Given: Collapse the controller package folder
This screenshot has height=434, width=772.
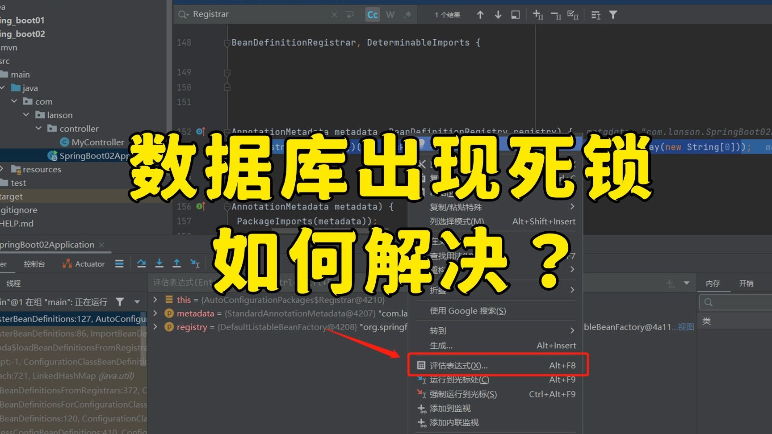Looking at the screenshot, I should [x=38, y=129].
